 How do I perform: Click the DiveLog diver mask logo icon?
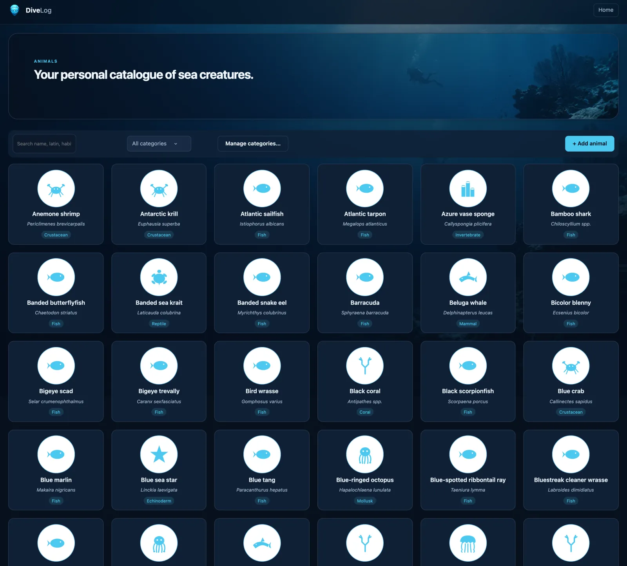tap(14, 10)
